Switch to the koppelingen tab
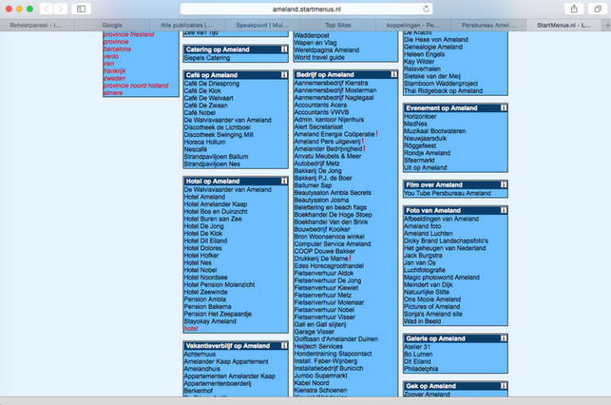611x405 pixels. [x=413, y=25]
